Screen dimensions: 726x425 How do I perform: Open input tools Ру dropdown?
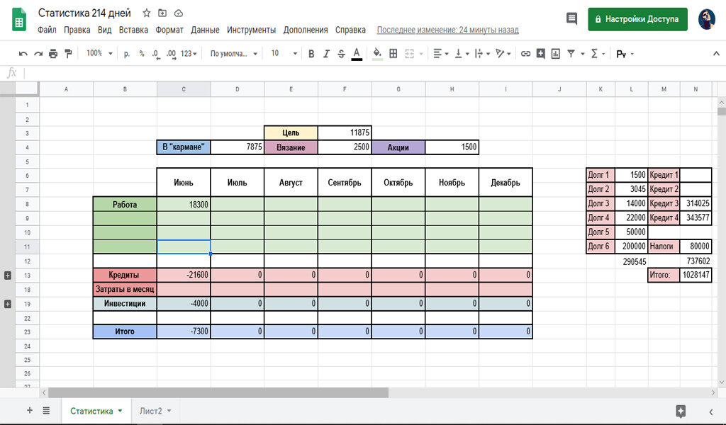point(625,54)
